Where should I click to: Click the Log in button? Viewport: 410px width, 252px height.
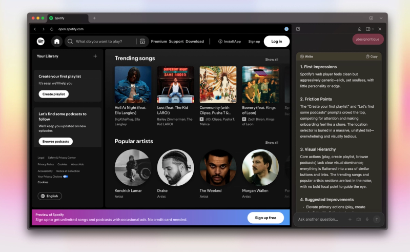point(276,42)
